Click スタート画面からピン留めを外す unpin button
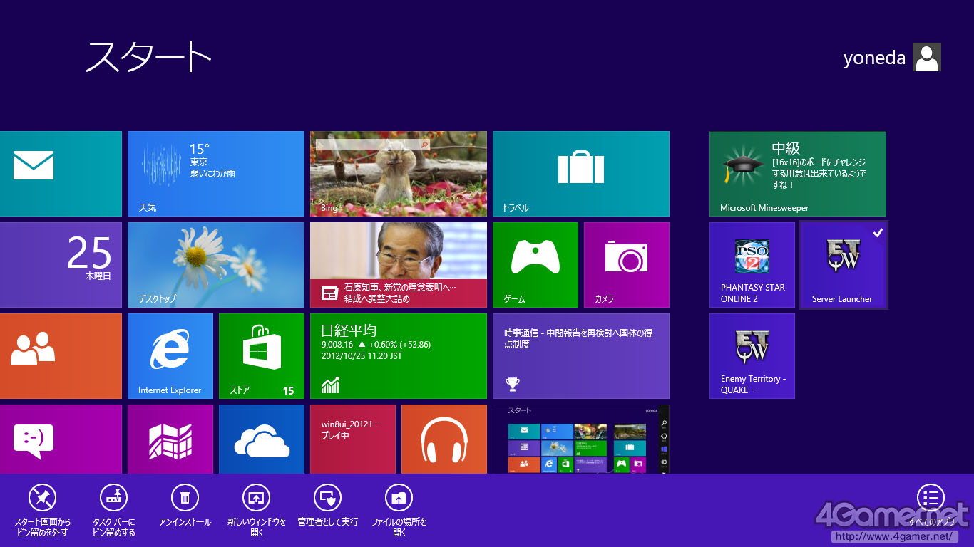The width and height of the screenshot is (974, 547). point(42,510)
